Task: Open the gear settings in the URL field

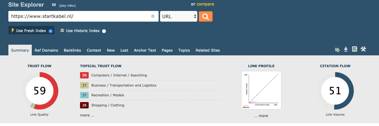Action: 153,16
